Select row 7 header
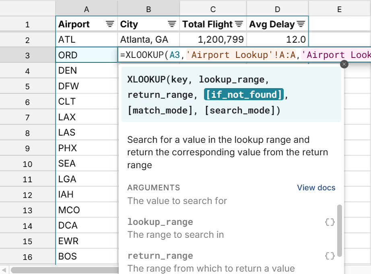The image size is (371, 274). [x=27, y=117]
